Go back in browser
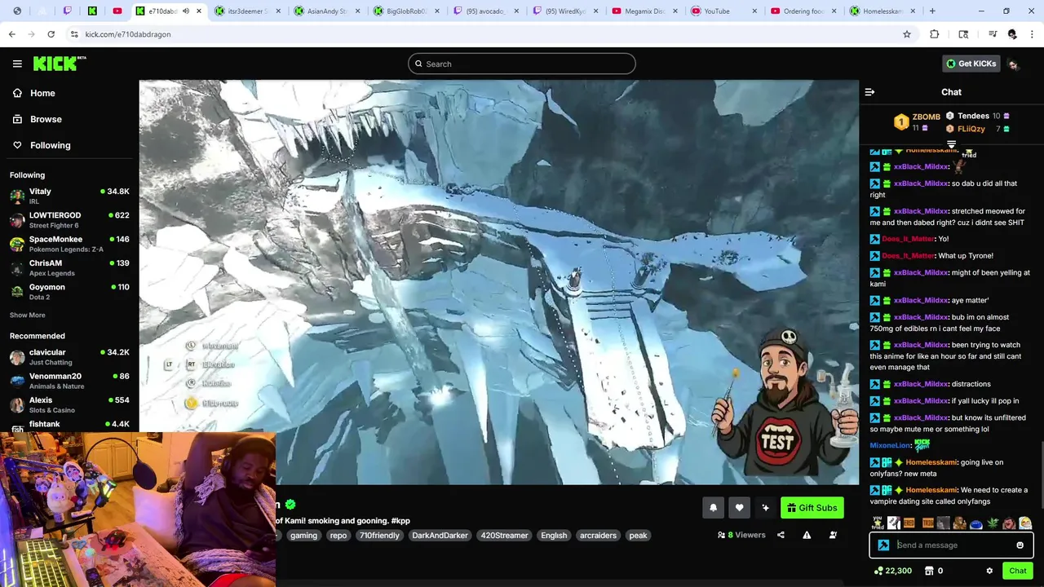This screenshot has height=587, width=1044. point(11,34)
